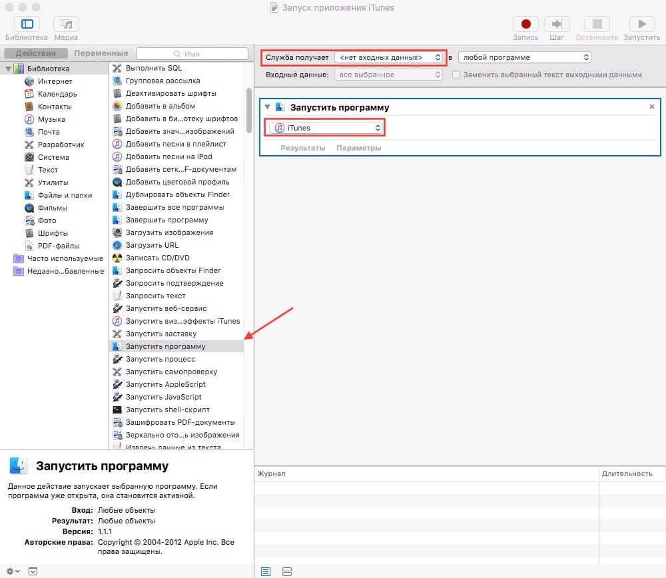
Task: Select Дублировать объекты Finder action
Action: click(x=176, y=194)
